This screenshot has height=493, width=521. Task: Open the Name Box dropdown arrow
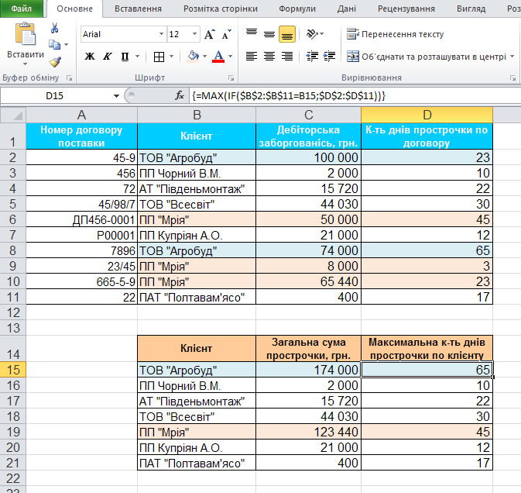point(117,95)
